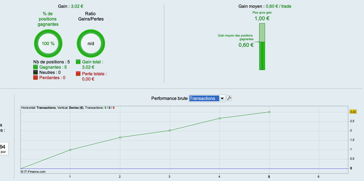Click the wrench settings icon beside Transactions
The width and height of the screenshot is (364, 181).
tap(229, 98)
